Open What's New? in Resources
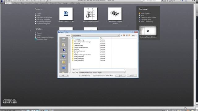 pyautogui.click(x=145, y=13)
